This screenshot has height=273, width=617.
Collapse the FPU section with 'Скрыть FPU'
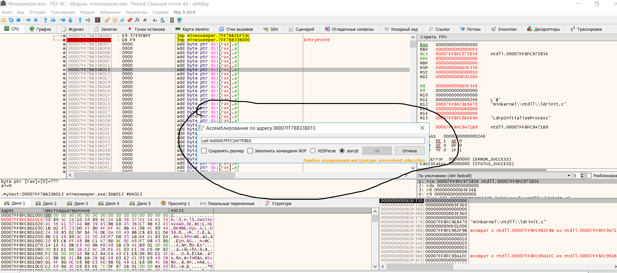click(433, 37)
